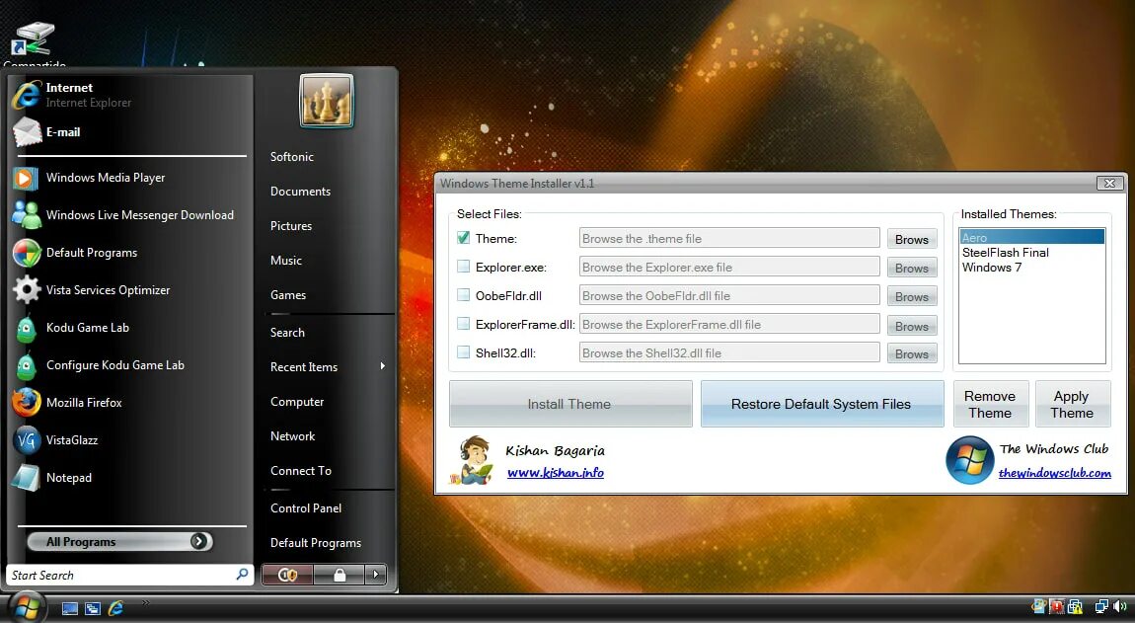
Task: Open thewindowsclub.com link
Action: click(x=1055, y=473)
